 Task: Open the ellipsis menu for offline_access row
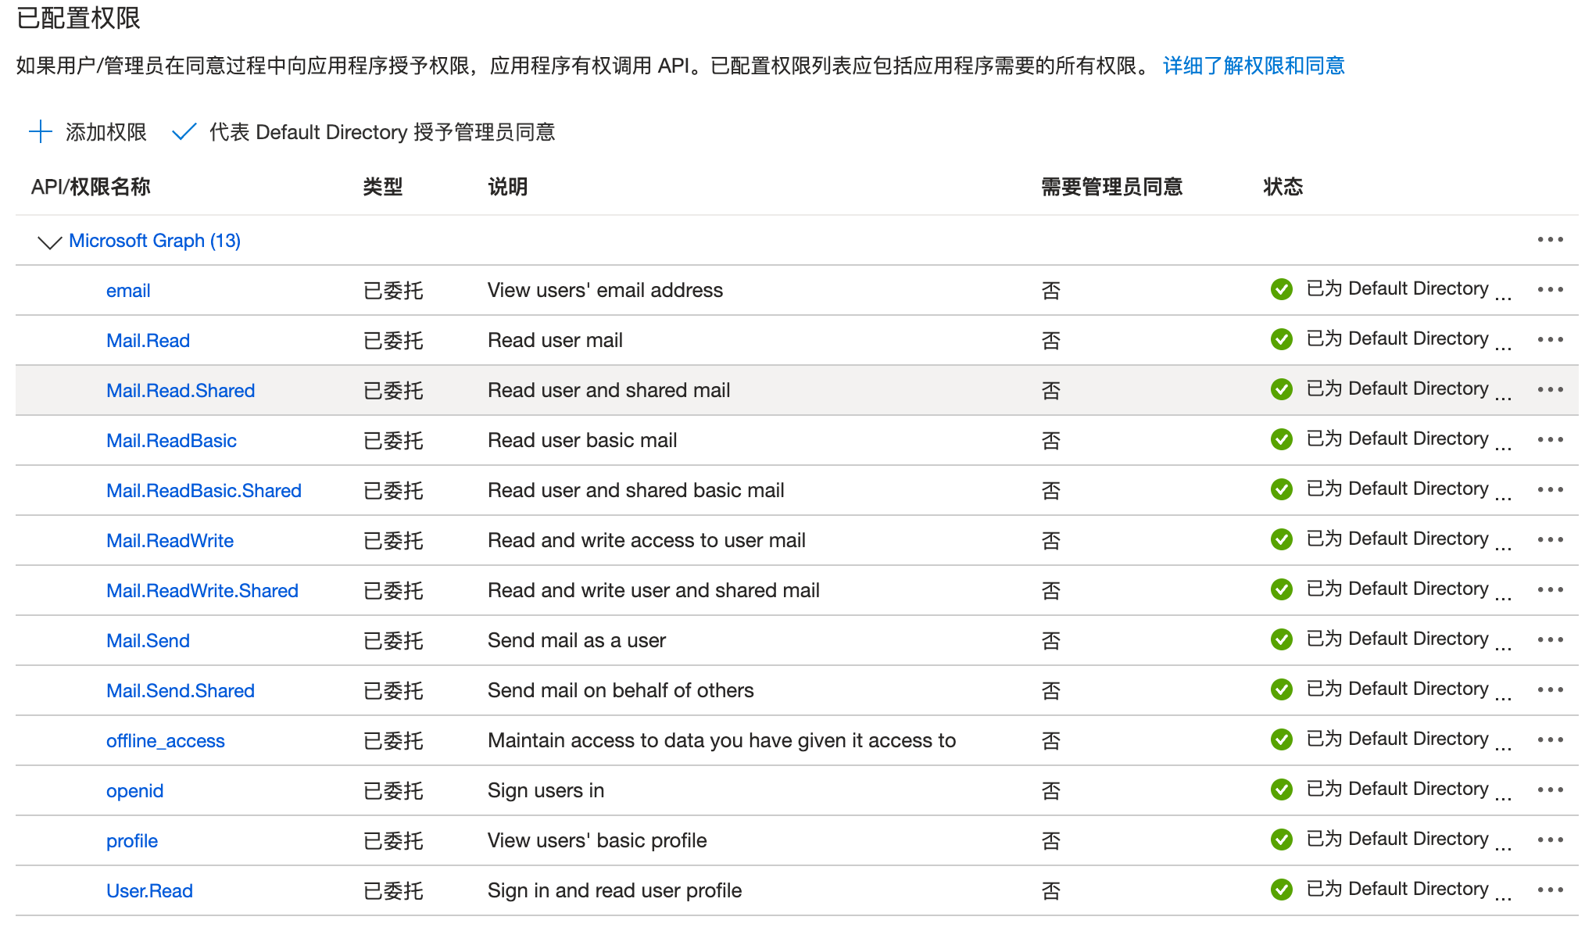[1550, 740]
